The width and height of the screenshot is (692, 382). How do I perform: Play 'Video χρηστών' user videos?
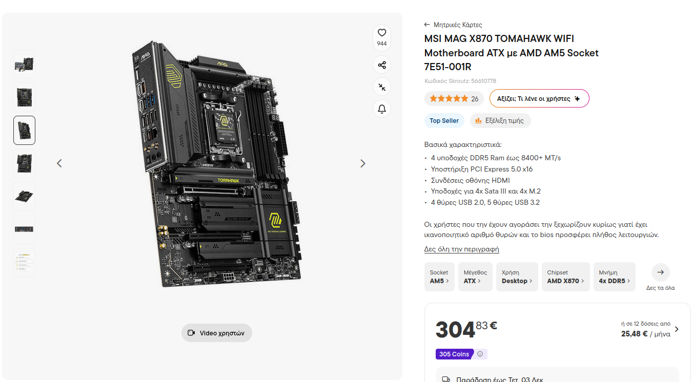point(217,333)
